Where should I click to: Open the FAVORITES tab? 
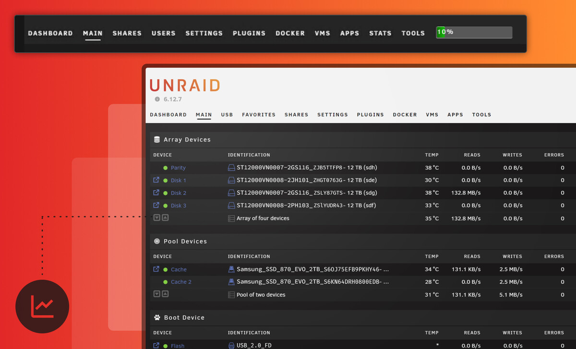(259, 115)
